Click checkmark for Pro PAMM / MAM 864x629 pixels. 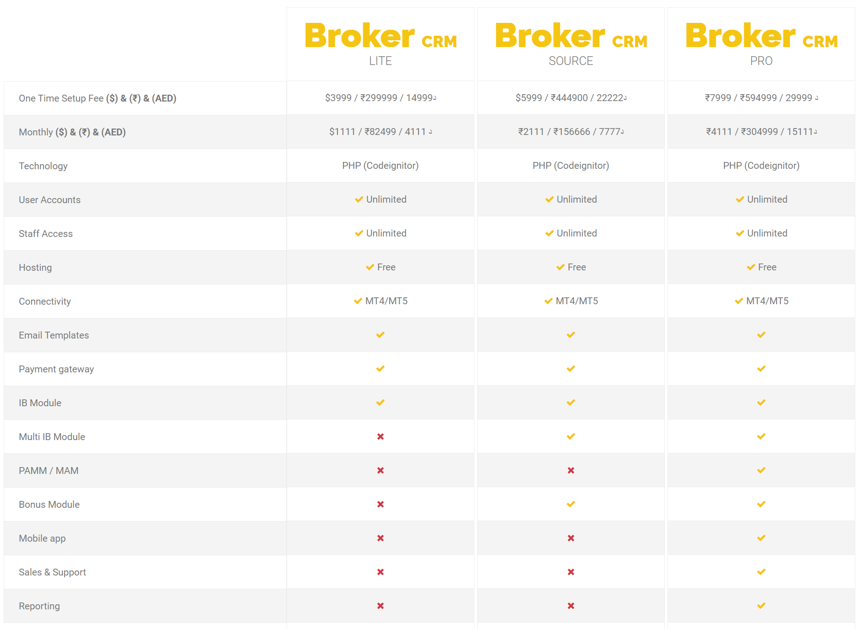click(761, 470)
